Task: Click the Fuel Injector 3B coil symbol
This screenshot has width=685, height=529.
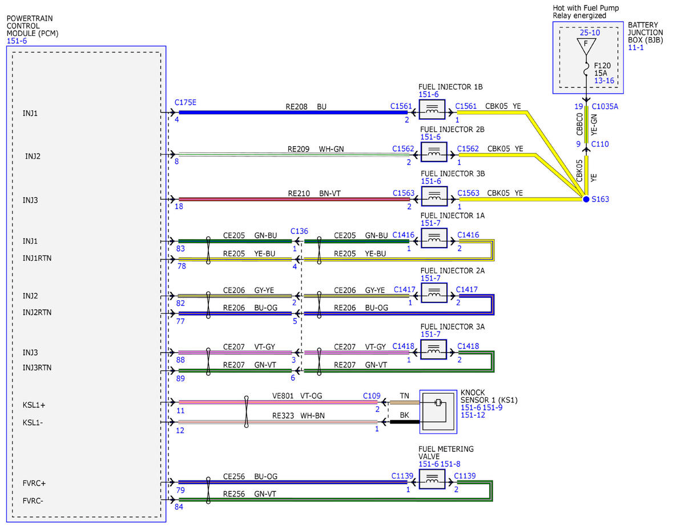Action: click(434, 196)
